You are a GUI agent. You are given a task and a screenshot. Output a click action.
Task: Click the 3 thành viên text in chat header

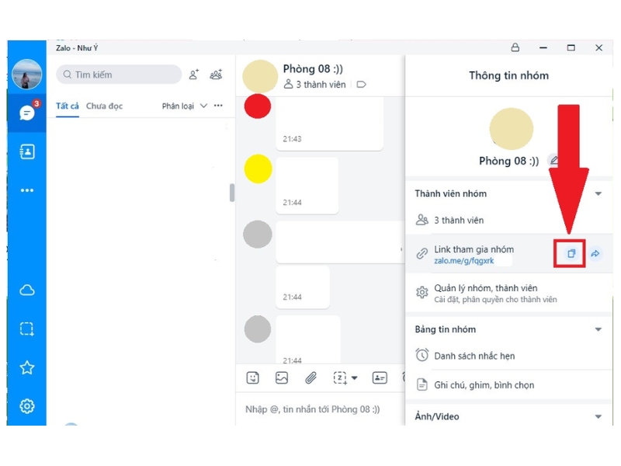pyautogui.click(x=321, y=85)
